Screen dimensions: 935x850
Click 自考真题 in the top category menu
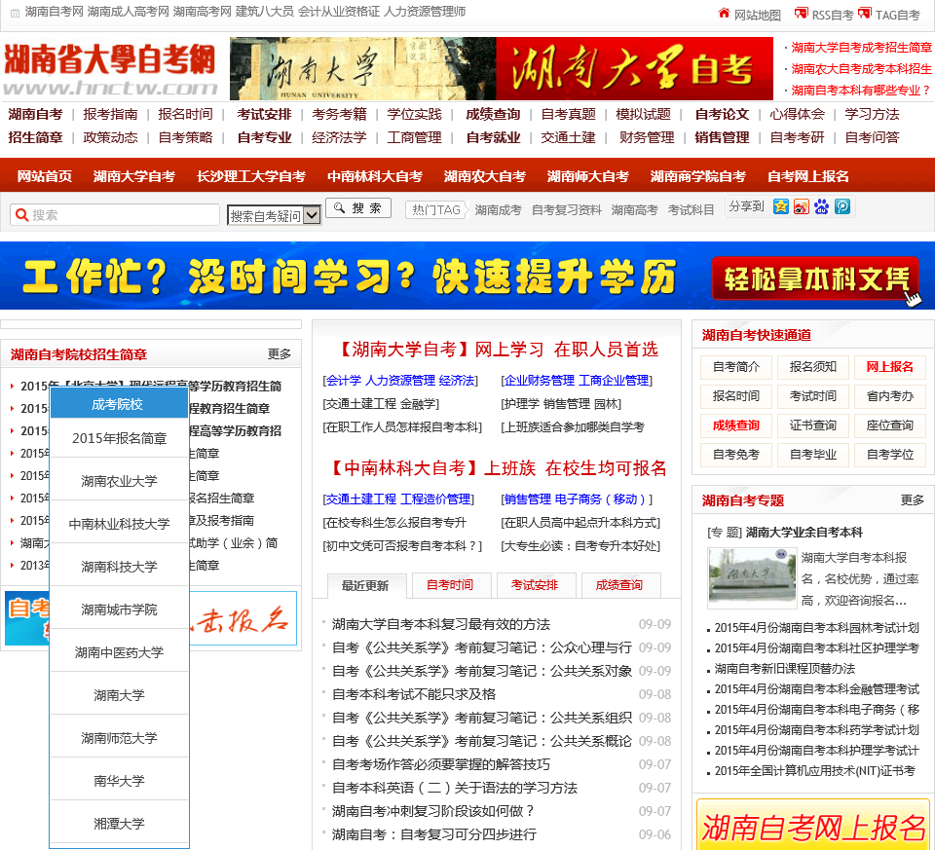tap(568, 114)
